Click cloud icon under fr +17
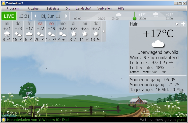188x123 pixels. pyautogui.click(x=29, y=34)
